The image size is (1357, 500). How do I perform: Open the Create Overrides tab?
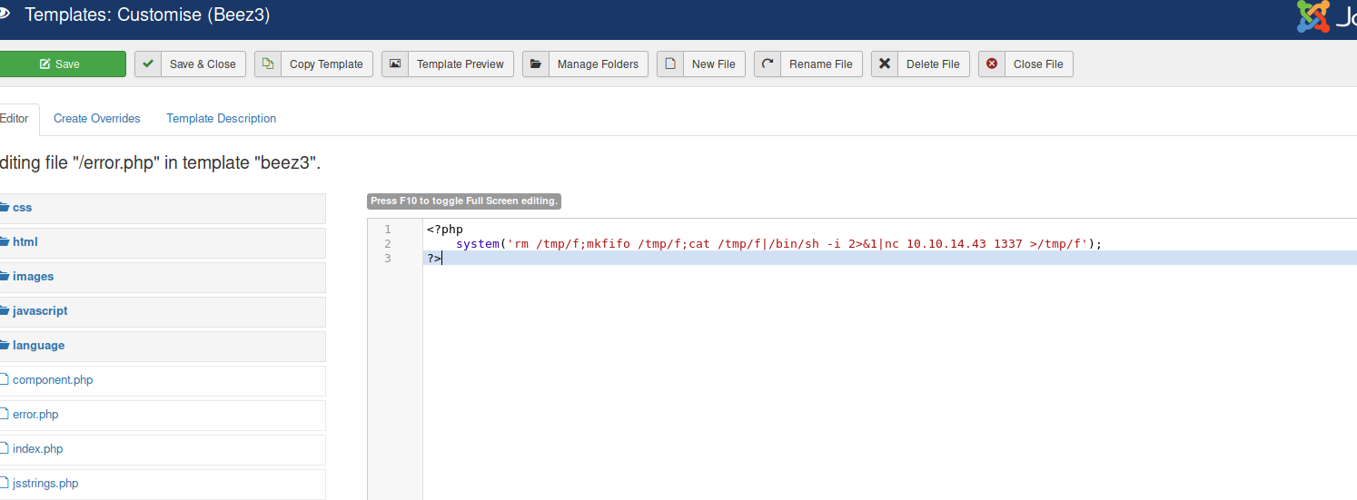[97, 119]
